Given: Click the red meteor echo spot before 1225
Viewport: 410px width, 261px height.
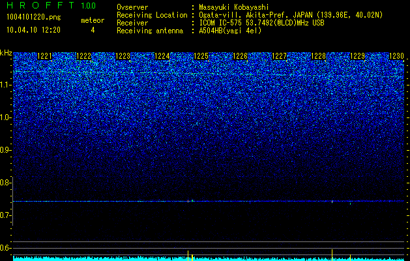Looking at the screenshot, I should coord(188,201).
